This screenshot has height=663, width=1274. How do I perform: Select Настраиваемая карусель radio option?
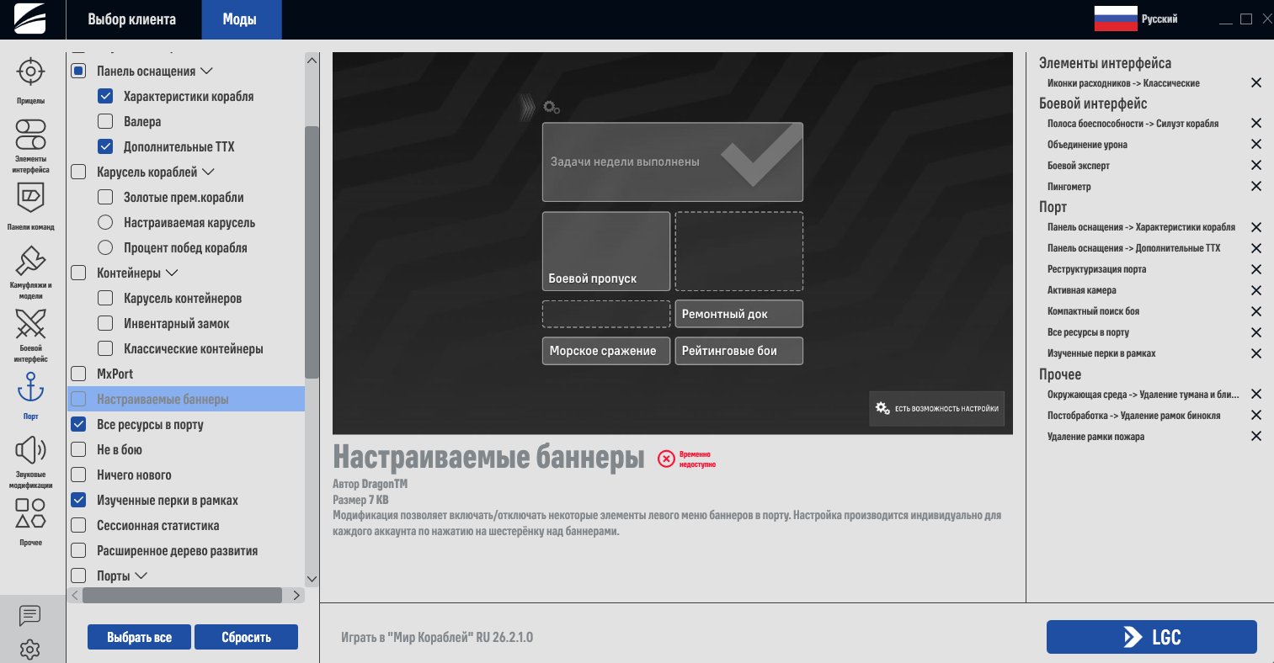105,223
